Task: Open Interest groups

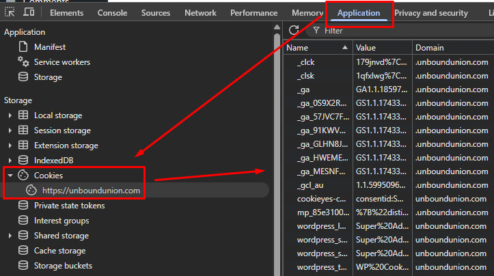Action: pos(61,221)
